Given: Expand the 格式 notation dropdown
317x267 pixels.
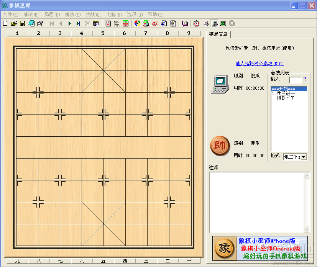Looking at the screenshot, I should [304, 157].
